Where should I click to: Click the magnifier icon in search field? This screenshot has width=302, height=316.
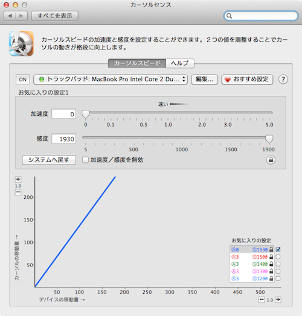229,16
